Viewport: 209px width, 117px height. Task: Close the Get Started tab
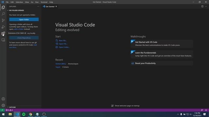pos(56,6)
